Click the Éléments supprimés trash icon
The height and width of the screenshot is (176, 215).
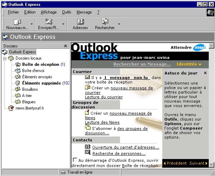pos(18,83)
